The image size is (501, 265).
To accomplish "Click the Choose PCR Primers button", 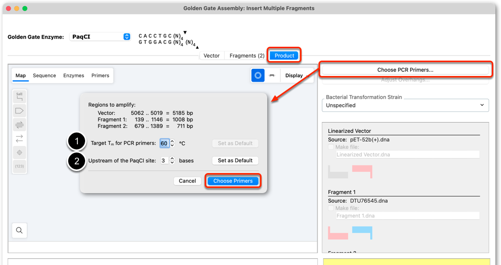I will click(405, 70).
